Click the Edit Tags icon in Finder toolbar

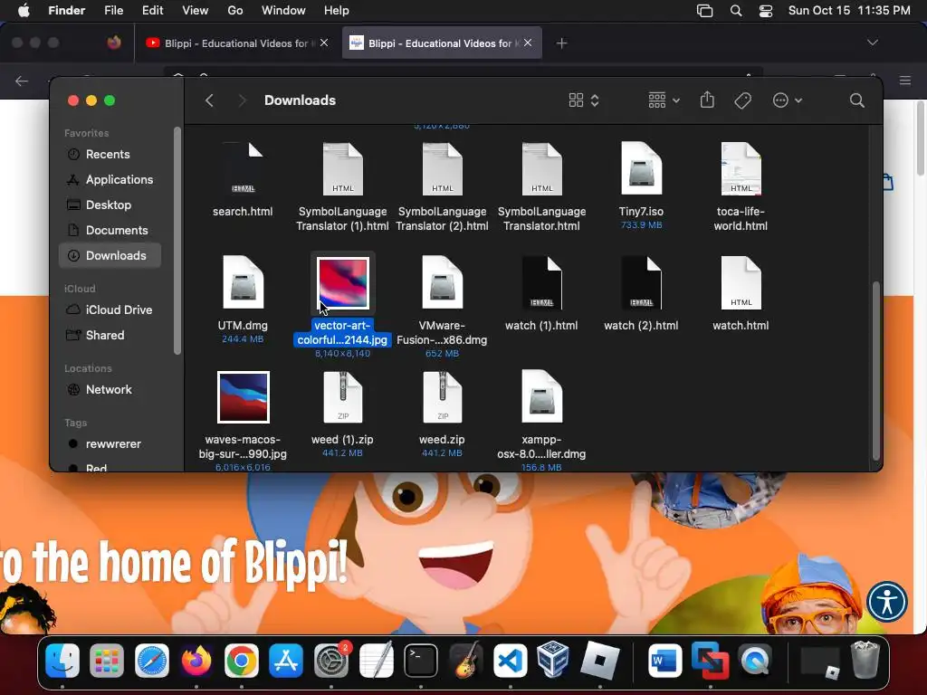tap(742, 100)
